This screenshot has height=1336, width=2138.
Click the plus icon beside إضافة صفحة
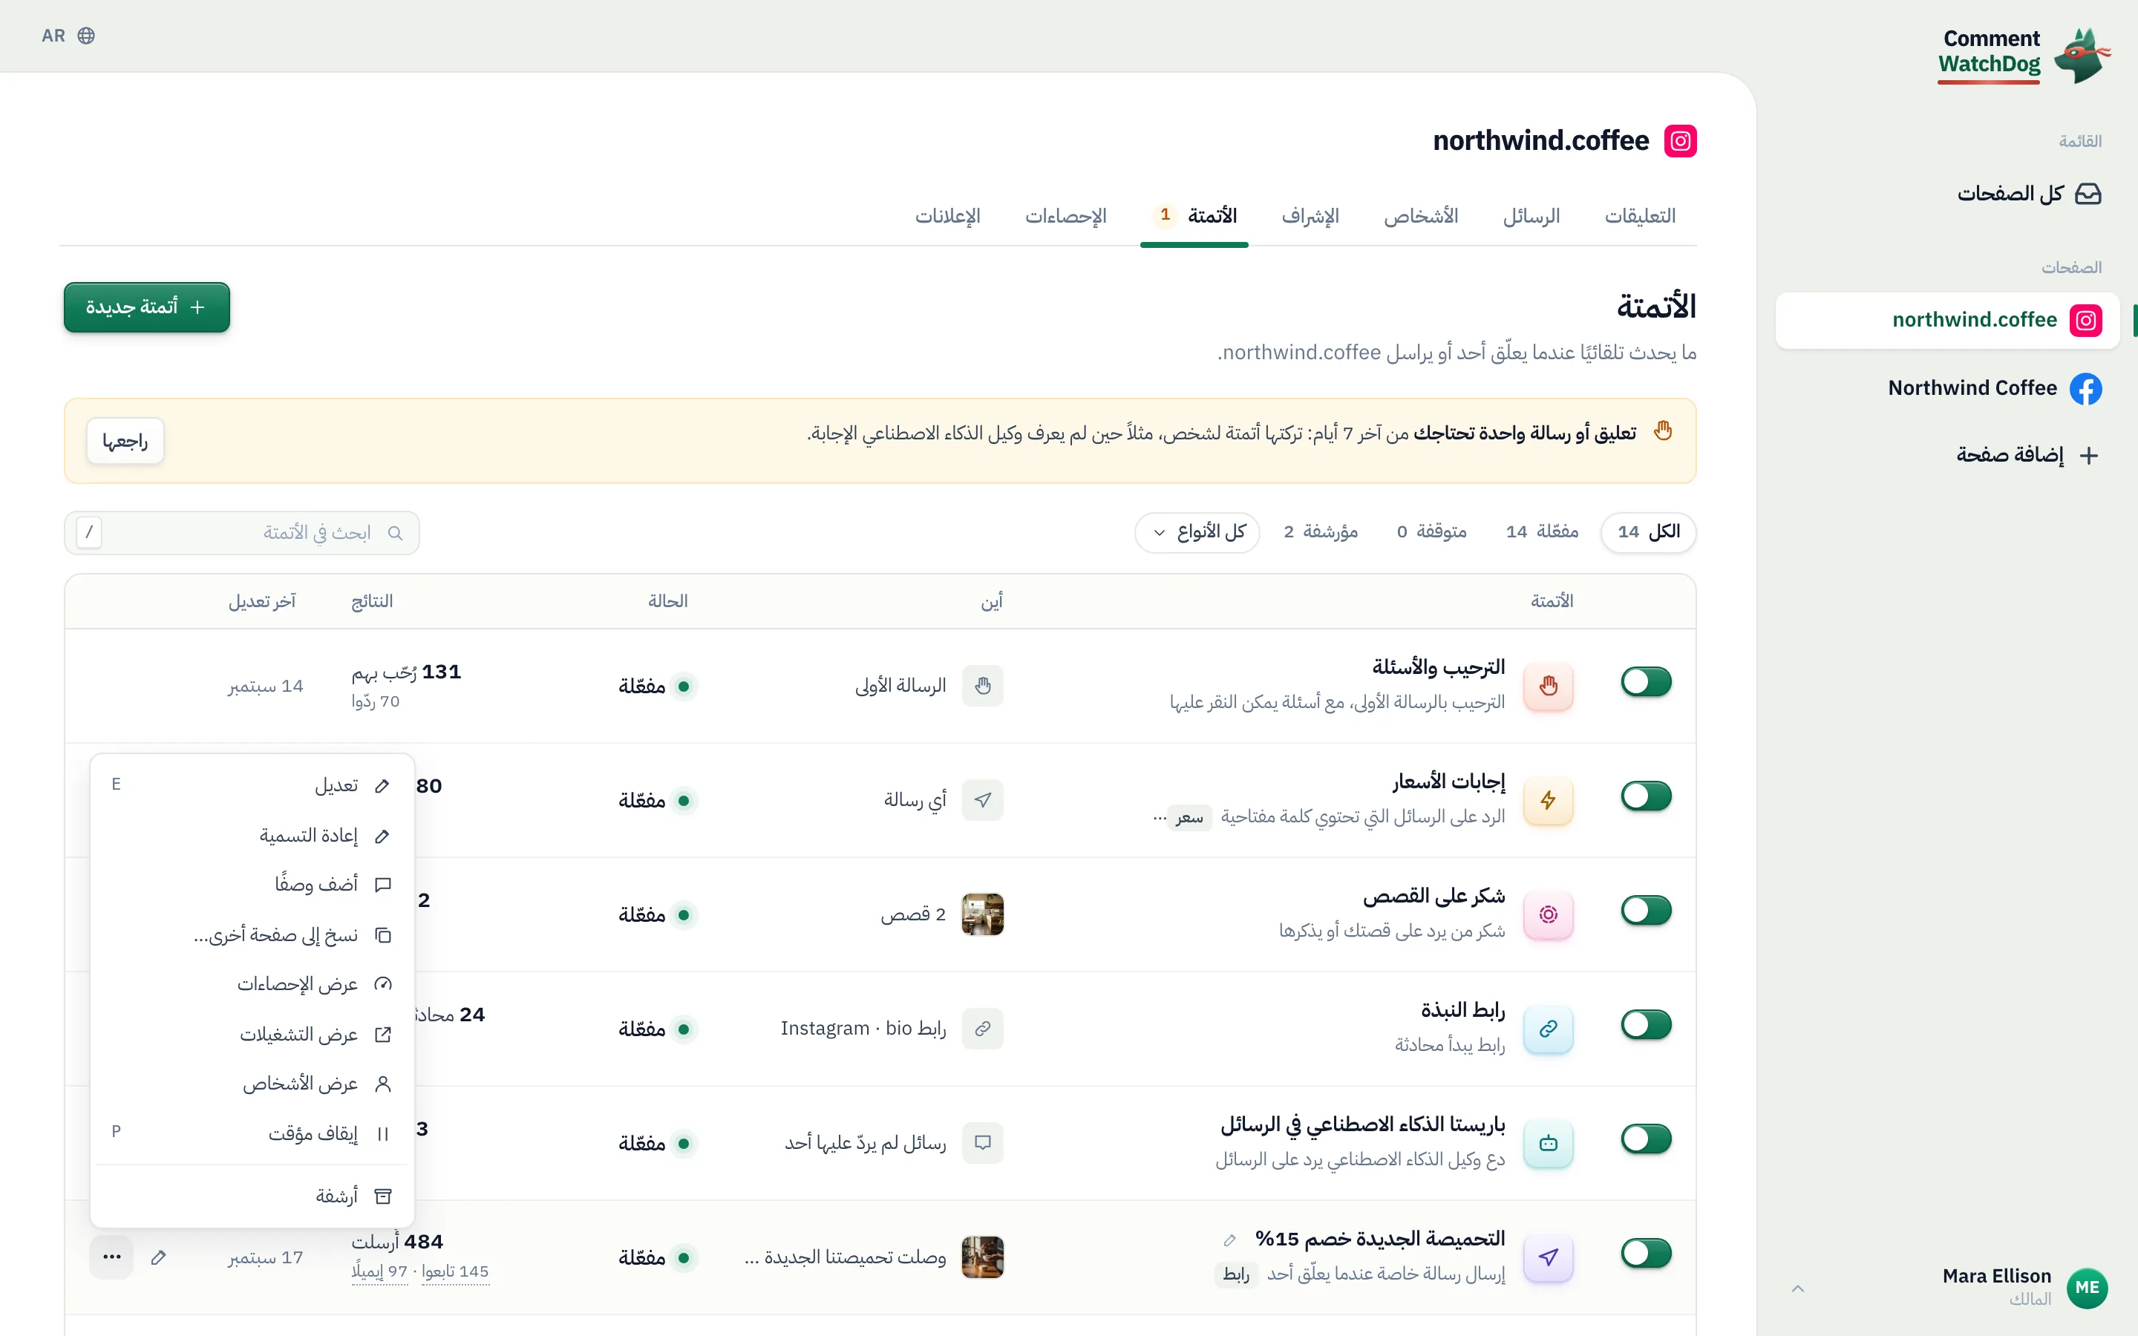point(2088,455)
